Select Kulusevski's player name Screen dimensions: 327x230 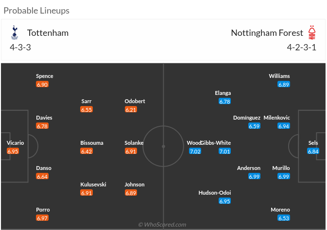pyautogui.click(x=93, y=184)
